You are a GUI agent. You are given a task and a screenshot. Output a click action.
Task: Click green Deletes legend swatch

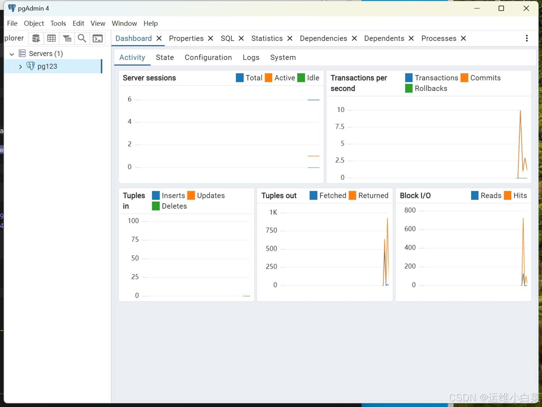[156, 206]
